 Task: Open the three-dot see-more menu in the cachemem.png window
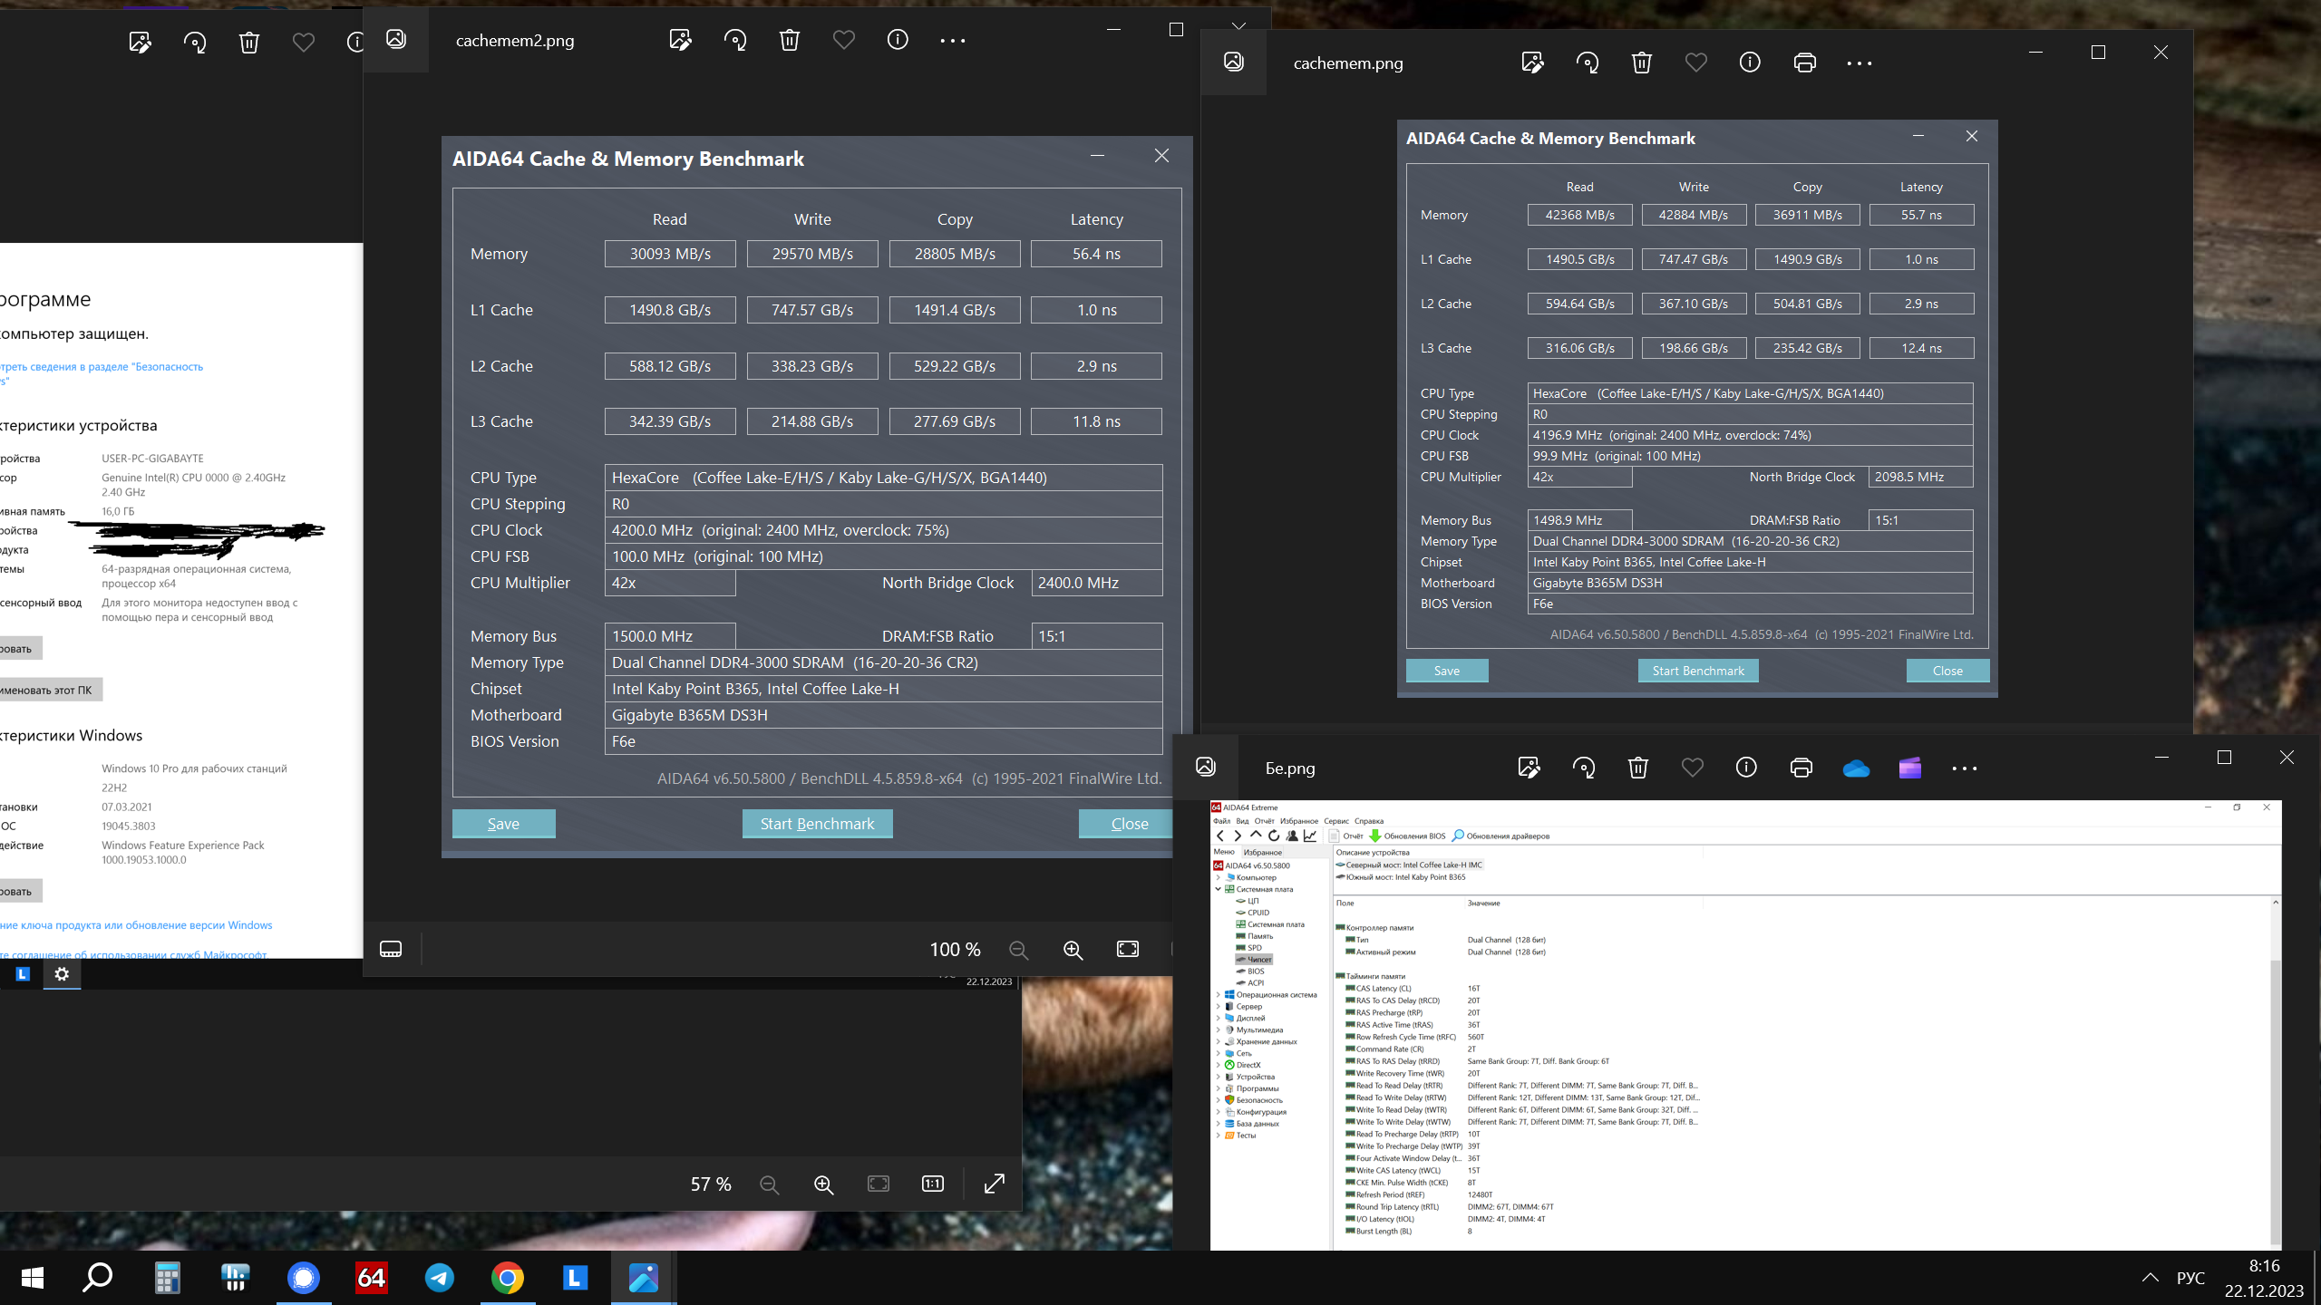click(x=1859, y=63)
